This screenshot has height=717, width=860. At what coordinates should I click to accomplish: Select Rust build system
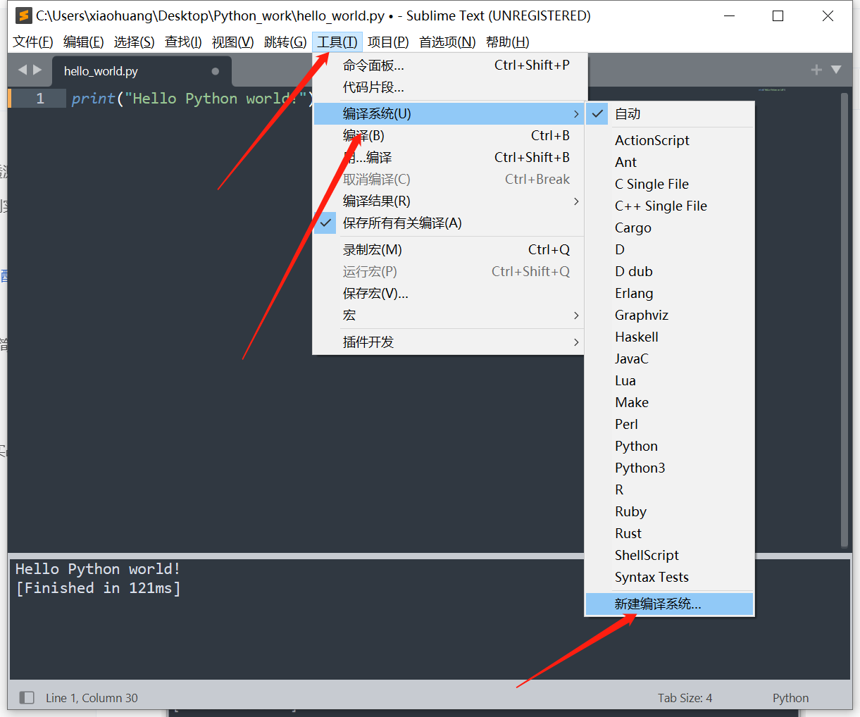pos(670,533)
